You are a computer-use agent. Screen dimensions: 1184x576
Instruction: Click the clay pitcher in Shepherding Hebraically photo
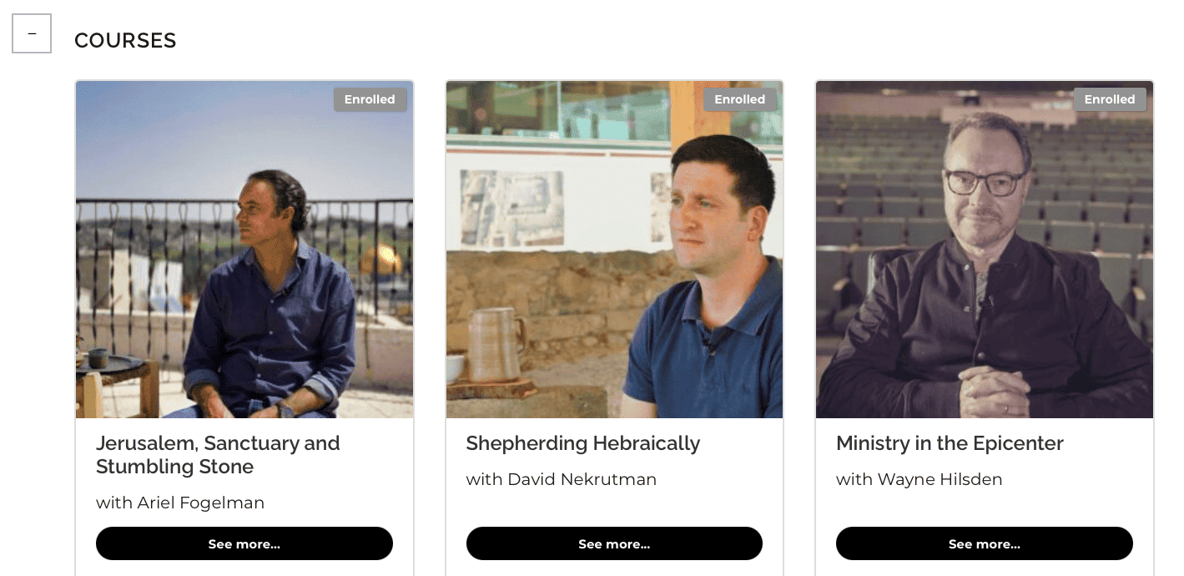pos(496,343)
